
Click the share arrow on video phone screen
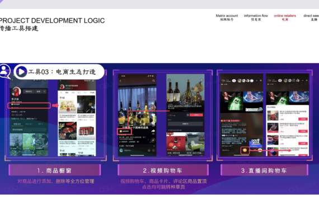click(153, 132)
